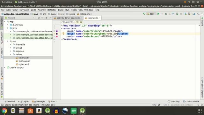Image resolution: width=204 pixels, height=115 pixels.
Task: Toggle the Favorites tool window side tab
Action: click(2, 73)
